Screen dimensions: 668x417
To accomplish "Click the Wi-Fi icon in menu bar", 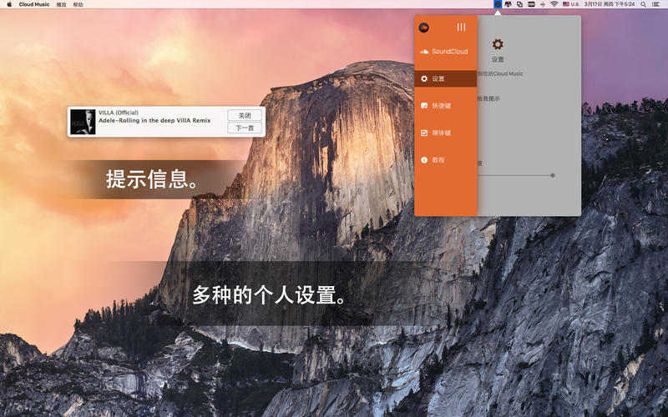I will coord(554,4).
